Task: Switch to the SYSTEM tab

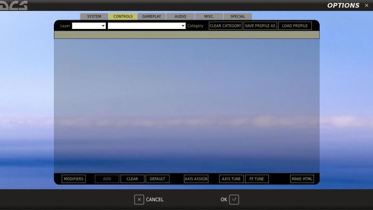Action: tap(94, 17)
